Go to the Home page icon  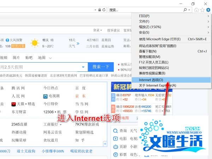click(x=196, y=10)
